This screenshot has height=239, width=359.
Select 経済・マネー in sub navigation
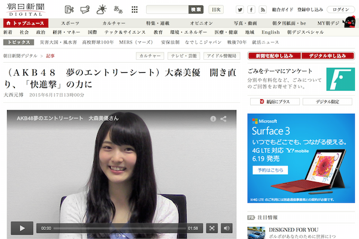coord(66,32)
